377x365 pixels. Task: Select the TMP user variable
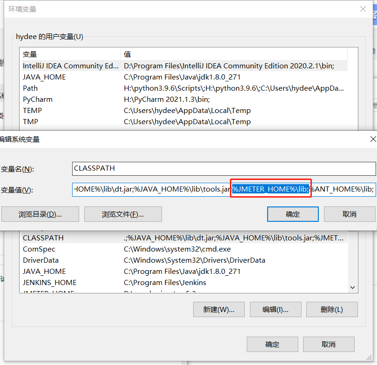point(185,122)
